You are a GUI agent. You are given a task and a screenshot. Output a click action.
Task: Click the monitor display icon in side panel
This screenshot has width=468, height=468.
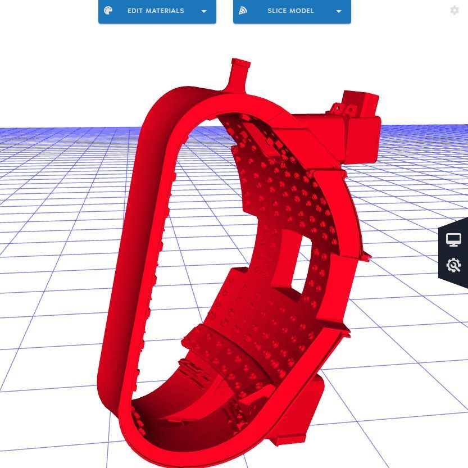pos(453,240)
